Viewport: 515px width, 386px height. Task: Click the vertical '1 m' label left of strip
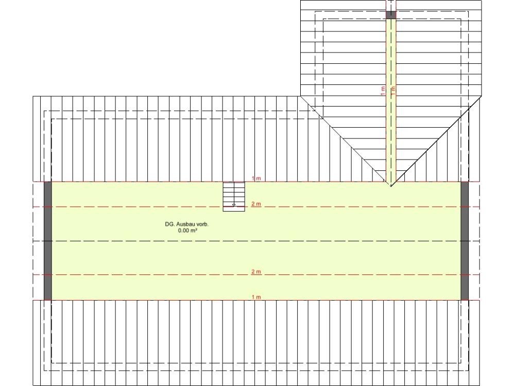click(383, 91)
